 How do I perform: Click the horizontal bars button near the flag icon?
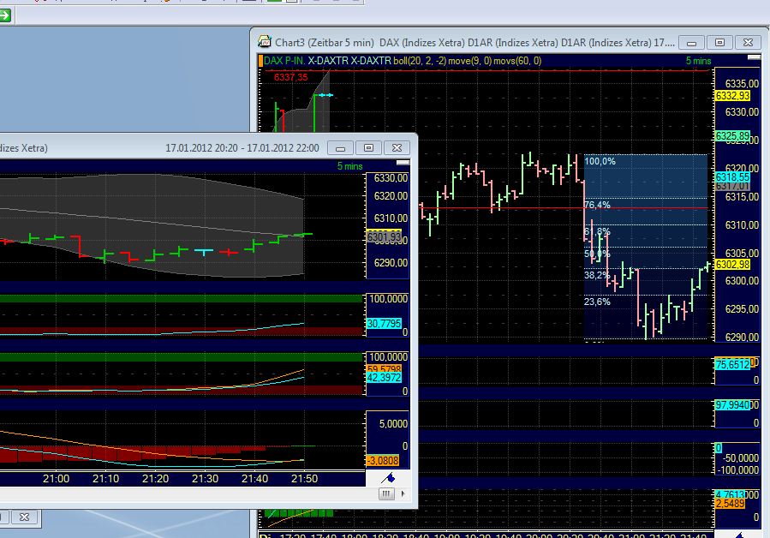[387, 493]
